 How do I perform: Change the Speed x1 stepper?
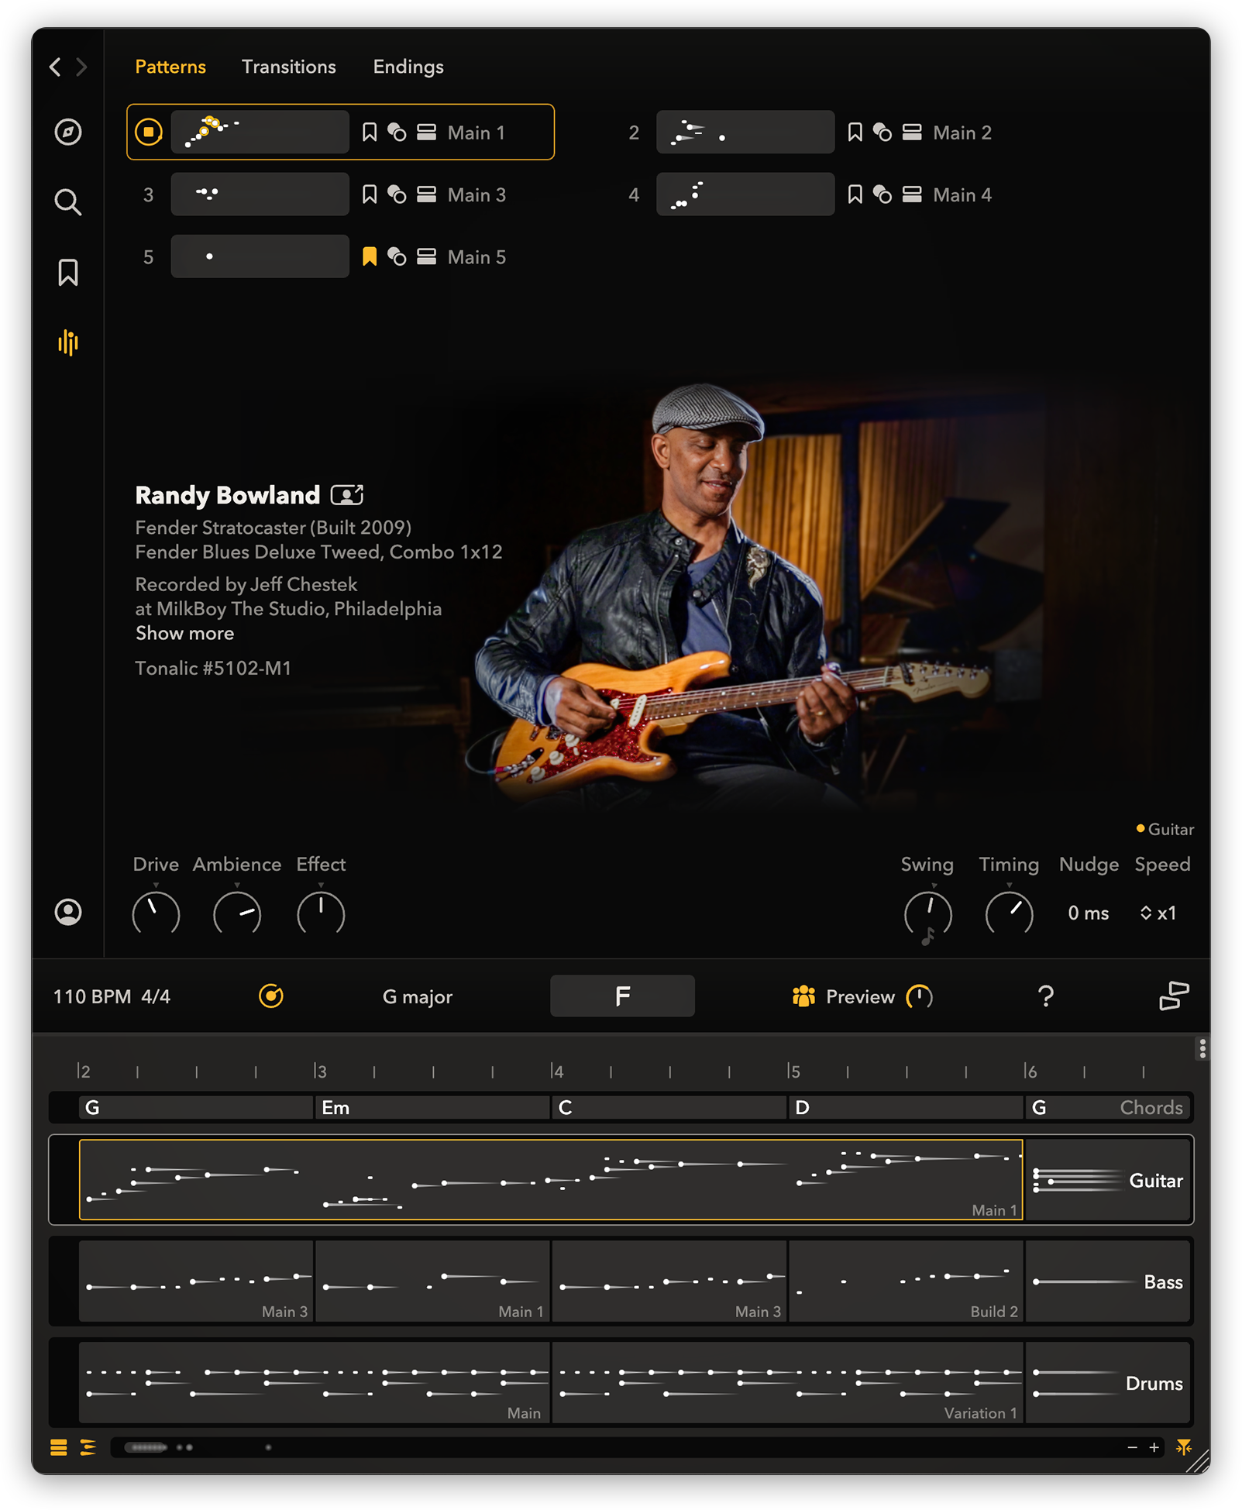point(1158,913)
